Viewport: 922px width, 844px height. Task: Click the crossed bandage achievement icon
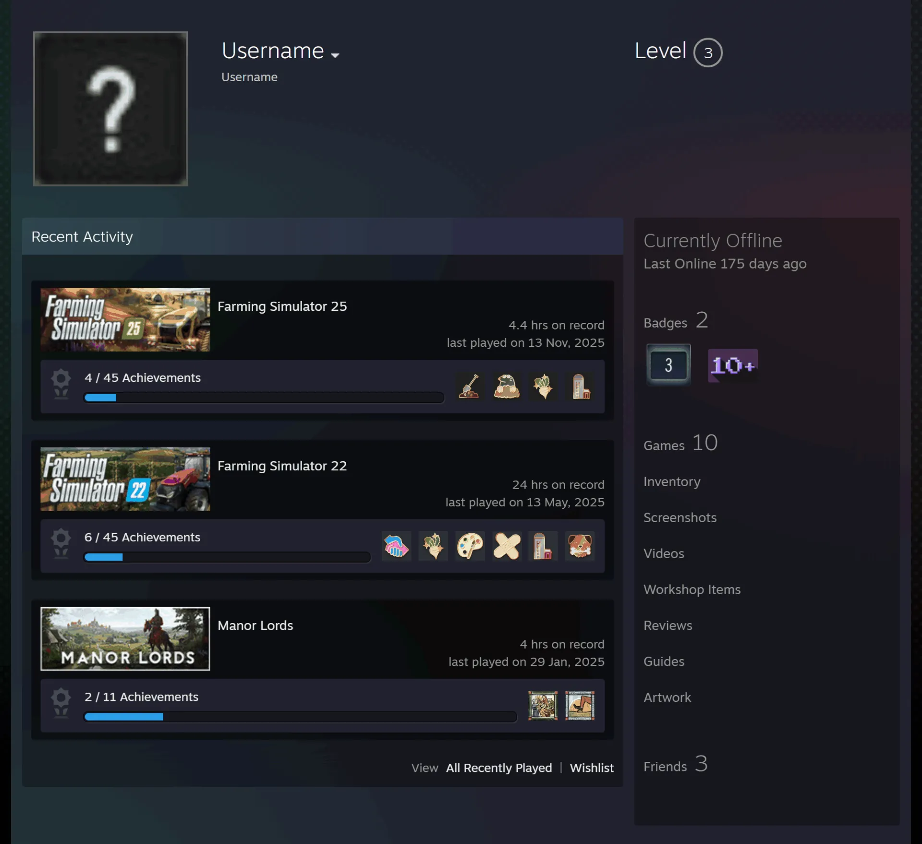pos(507,546)
